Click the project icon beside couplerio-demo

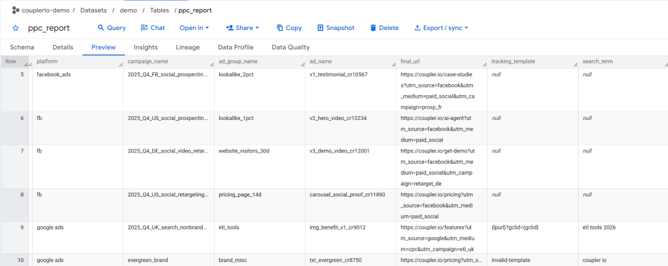click(16, 10)
